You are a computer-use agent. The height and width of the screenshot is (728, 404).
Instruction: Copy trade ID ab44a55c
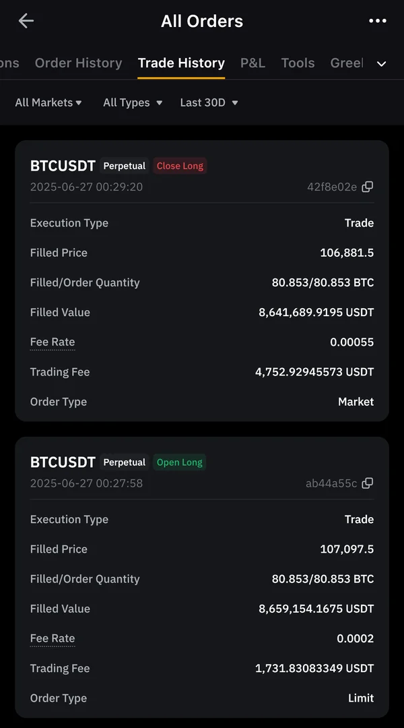click(368, 483)
